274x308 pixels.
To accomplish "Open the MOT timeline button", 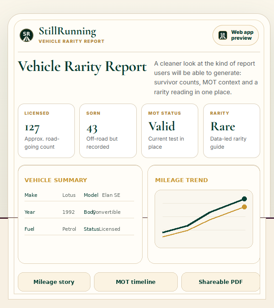I will click(x=135, y=282).
